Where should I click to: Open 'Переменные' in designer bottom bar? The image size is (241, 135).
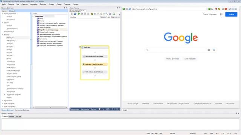pyautogui.click(x=75, y=109)
